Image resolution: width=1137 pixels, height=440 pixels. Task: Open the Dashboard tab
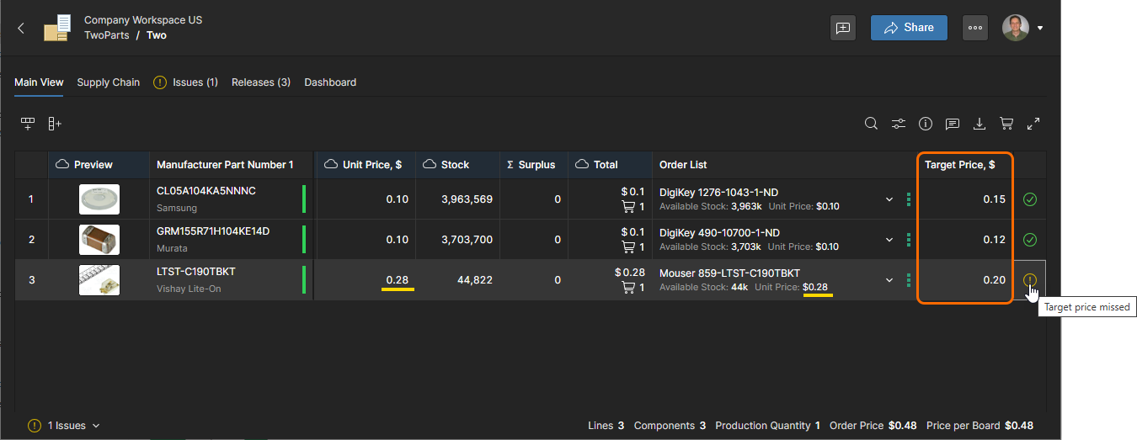tap(330, 82)
